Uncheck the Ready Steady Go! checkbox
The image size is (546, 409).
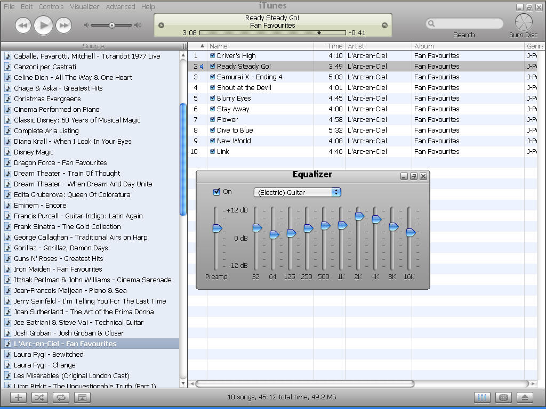click(x=212, y=66)
